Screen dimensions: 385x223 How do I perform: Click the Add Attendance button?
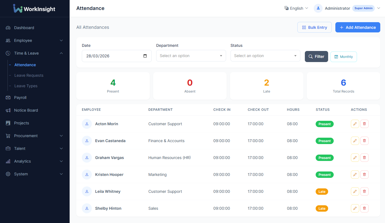click(x=358, y=27)
